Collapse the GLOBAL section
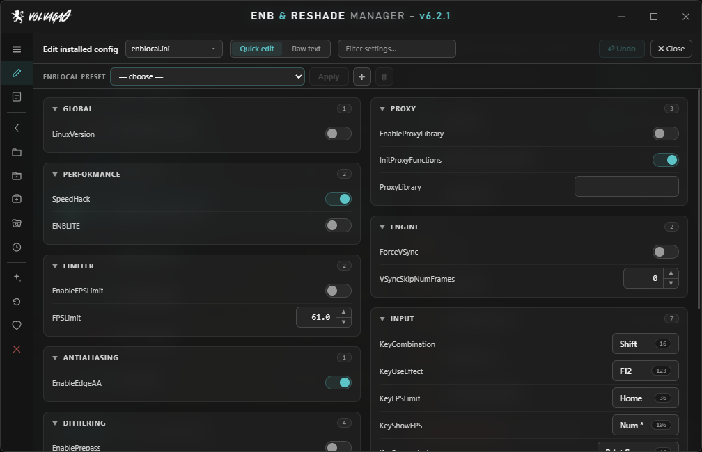The width and height of the screenshot is (702, 452). point(55,109)
